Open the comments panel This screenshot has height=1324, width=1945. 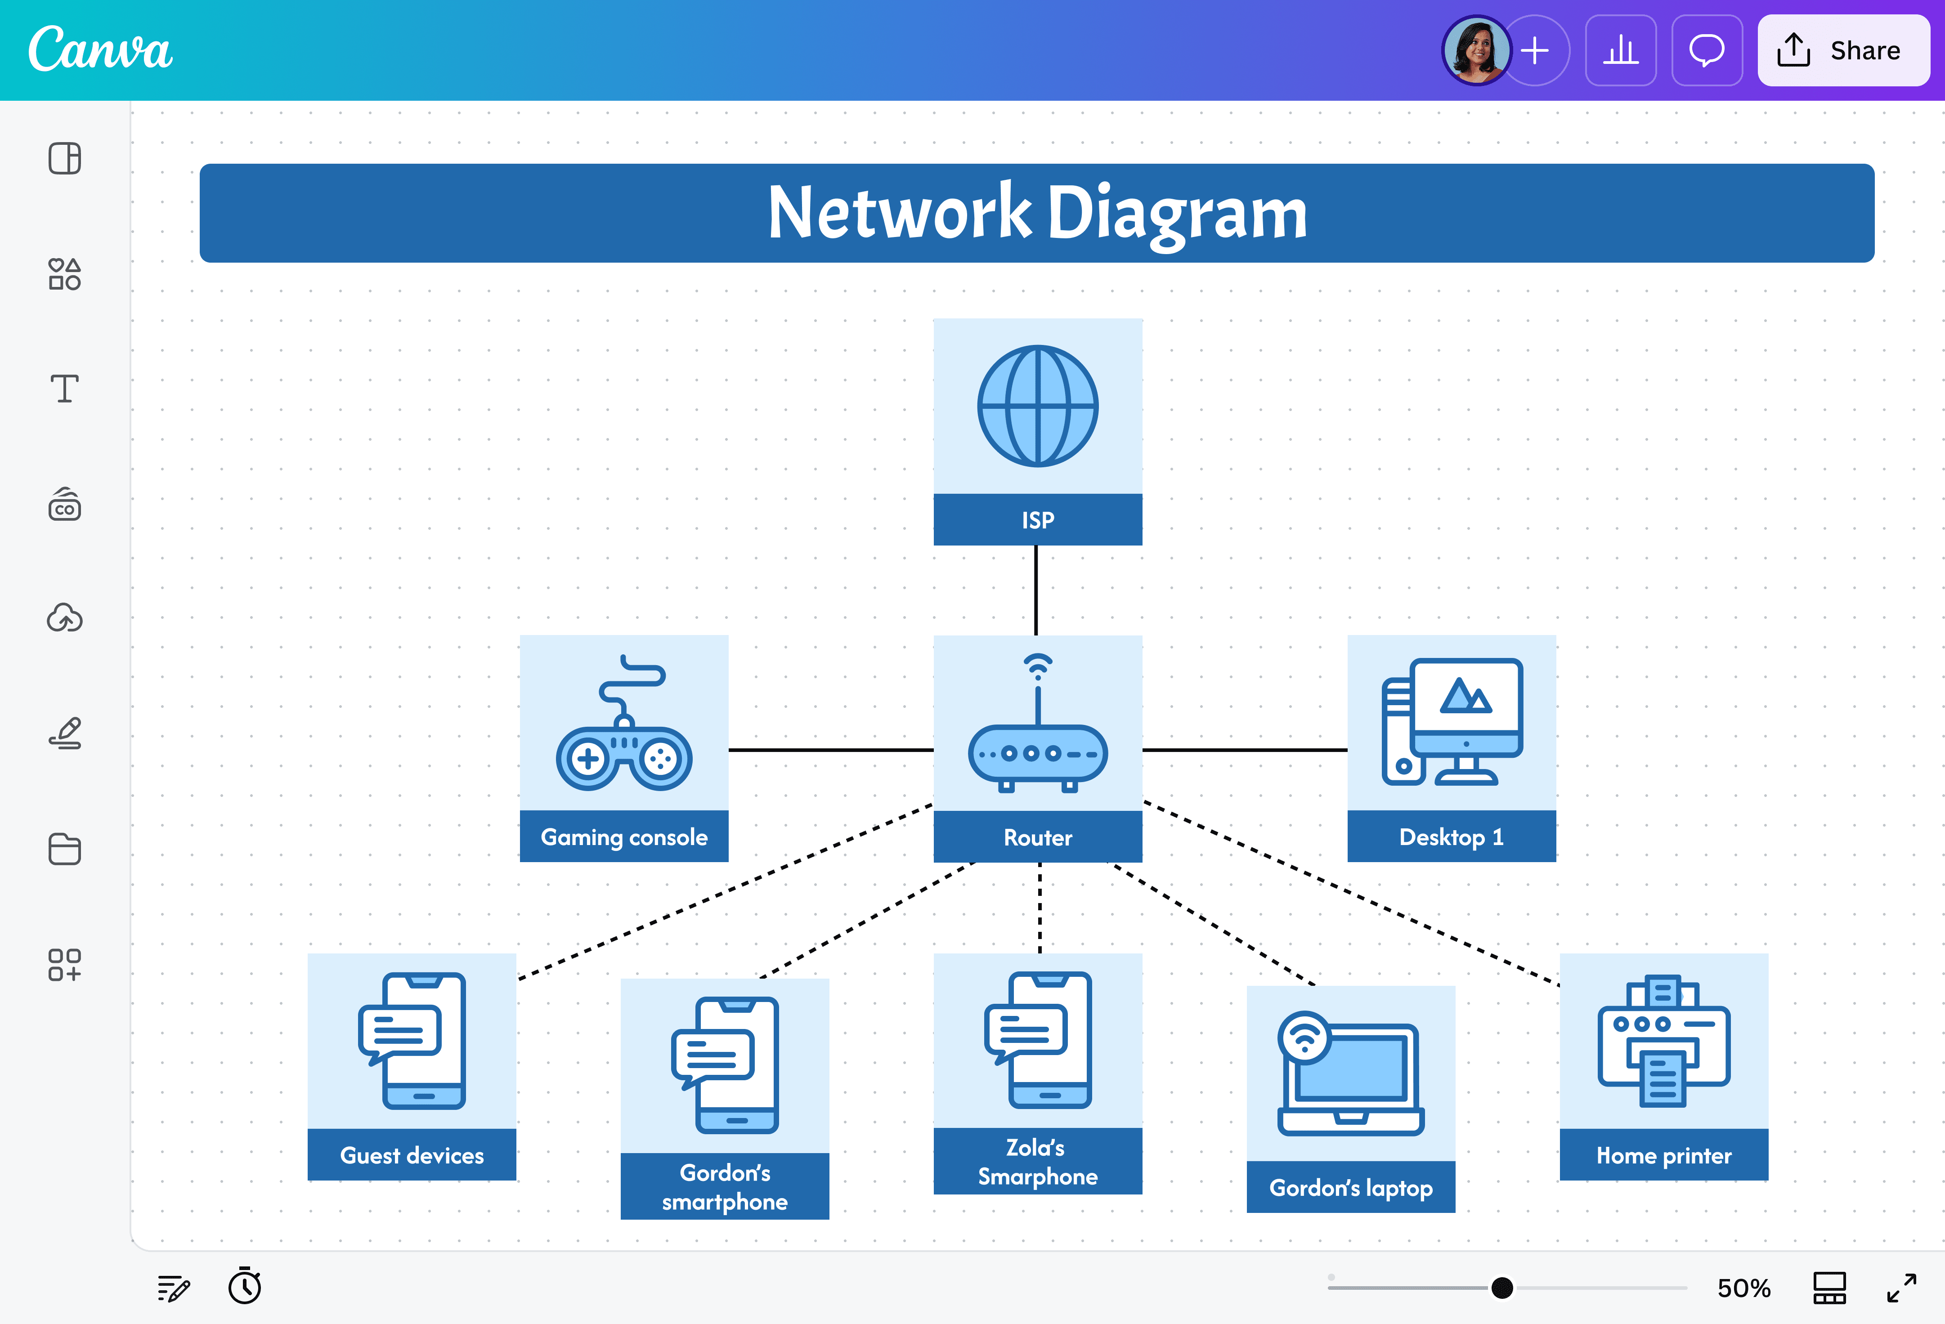click(x=1707, y=51)
